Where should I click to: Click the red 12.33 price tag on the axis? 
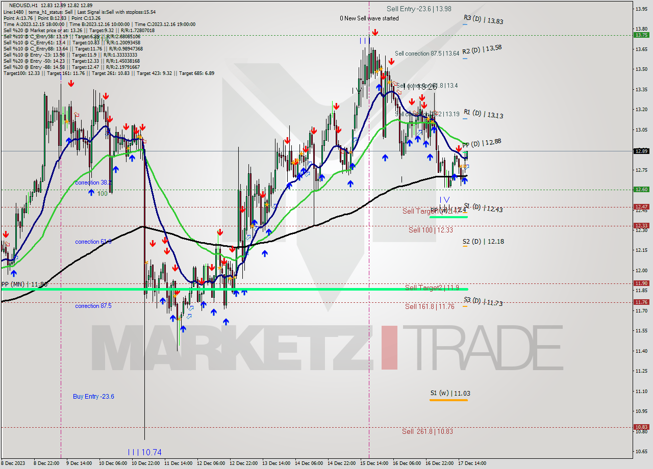641,225
